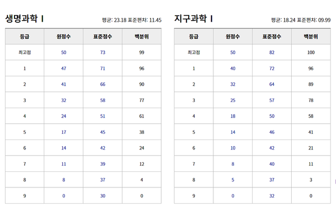Screen dimensions: 336x212
Task: Open 지구과학 I grade 3 standard score 57
Action: (x=272, y=100)
